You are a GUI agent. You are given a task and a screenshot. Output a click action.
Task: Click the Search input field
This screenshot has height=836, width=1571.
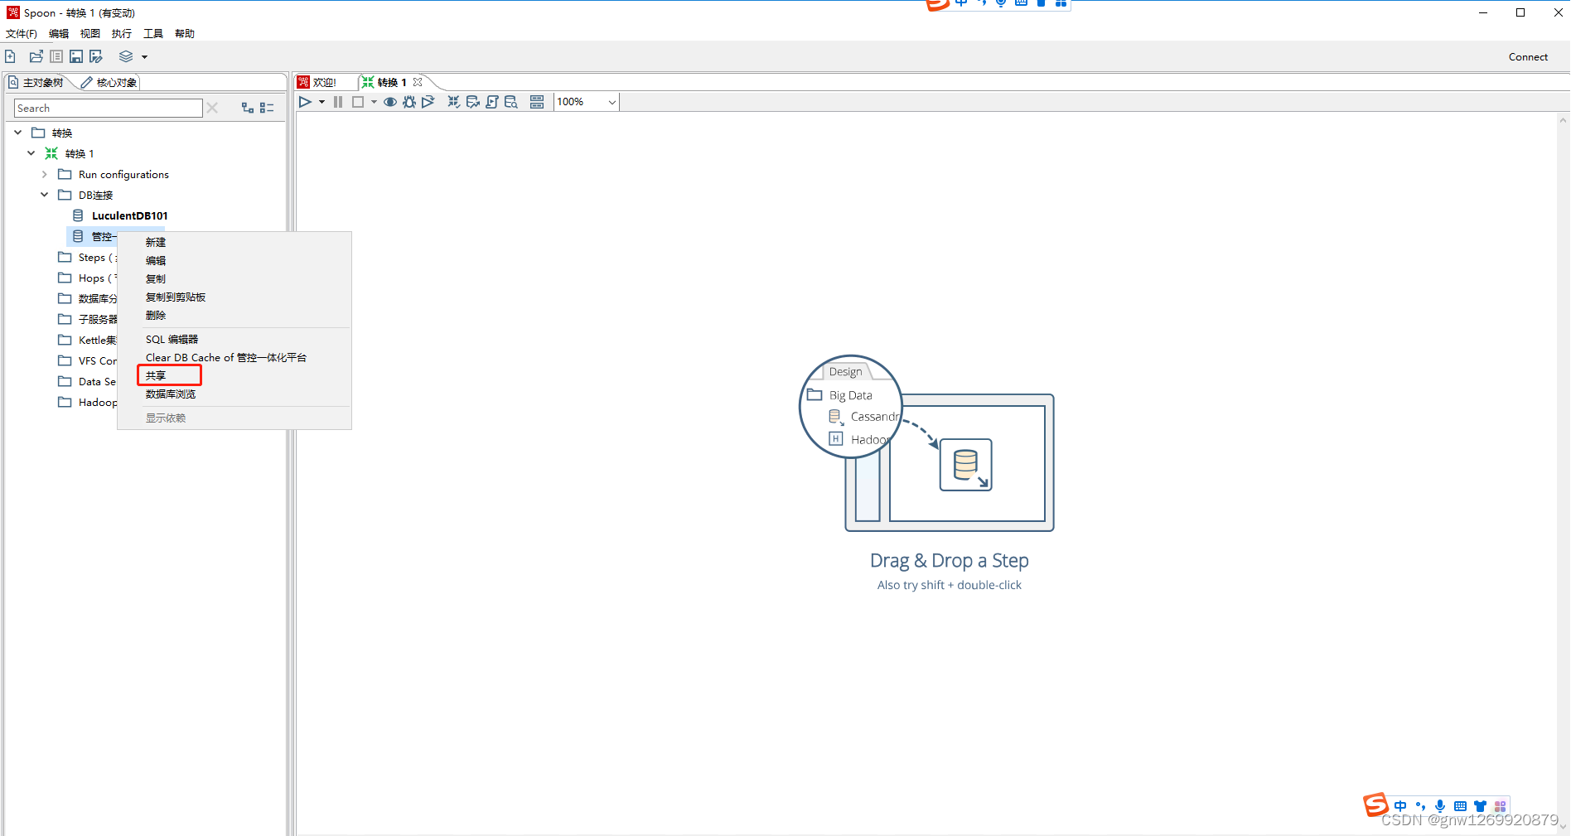coord(107,108)
